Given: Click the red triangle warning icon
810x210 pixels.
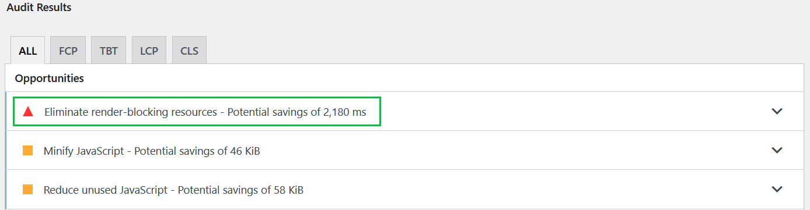Looking at the screenshot, I should [x=27, y=112].
